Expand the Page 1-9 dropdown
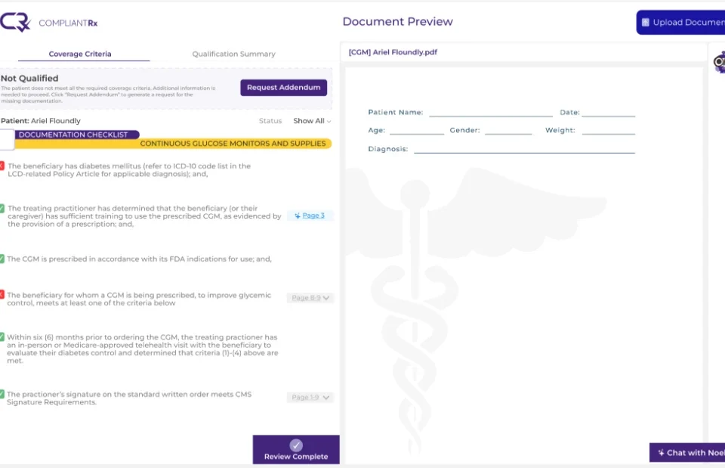 (x=310, y=397)
